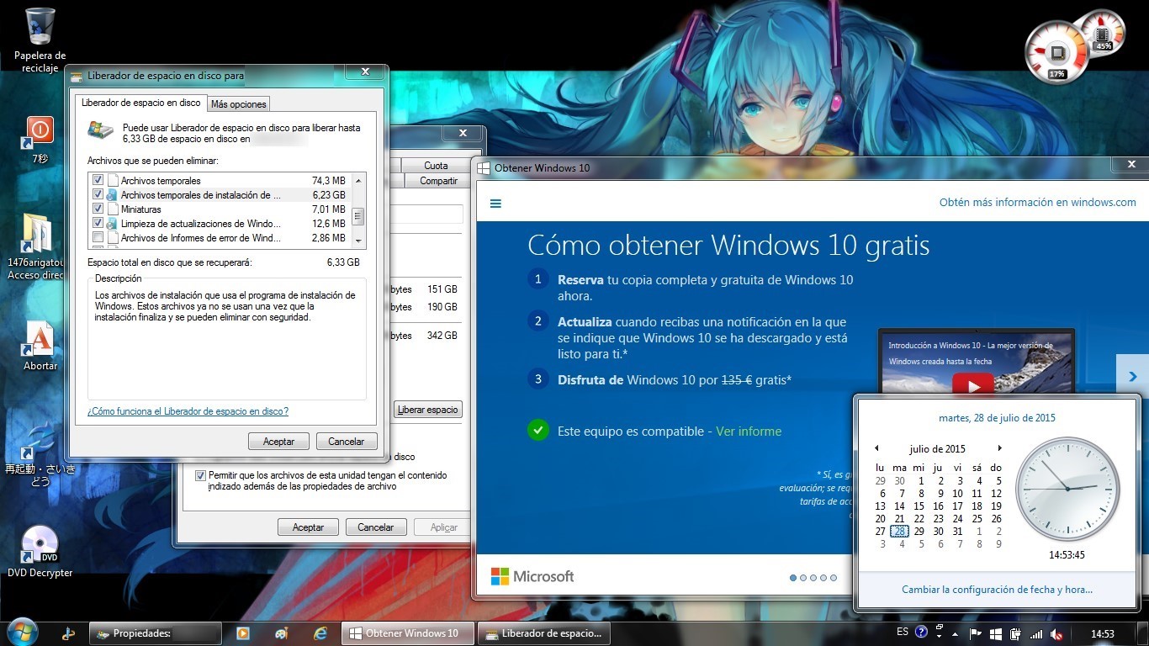Select the 再起動・さいきどう desktop shortcut
This screenshot has height=646, width=1149.
tap(40, 454)
